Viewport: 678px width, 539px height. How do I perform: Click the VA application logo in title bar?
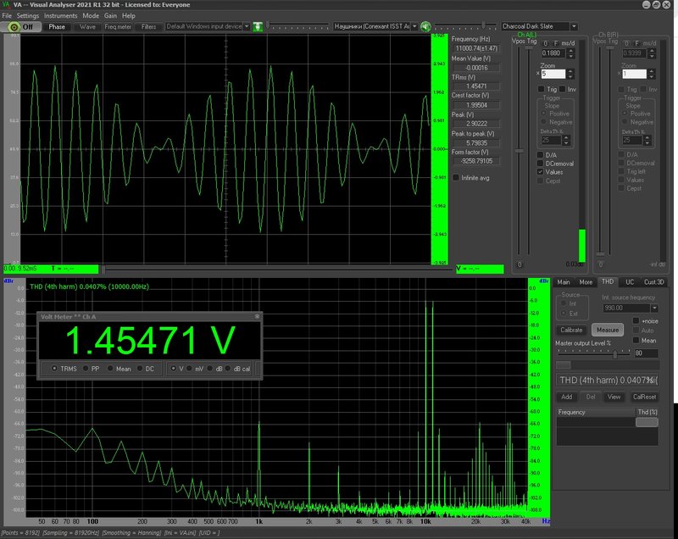[x=6, y=5]
